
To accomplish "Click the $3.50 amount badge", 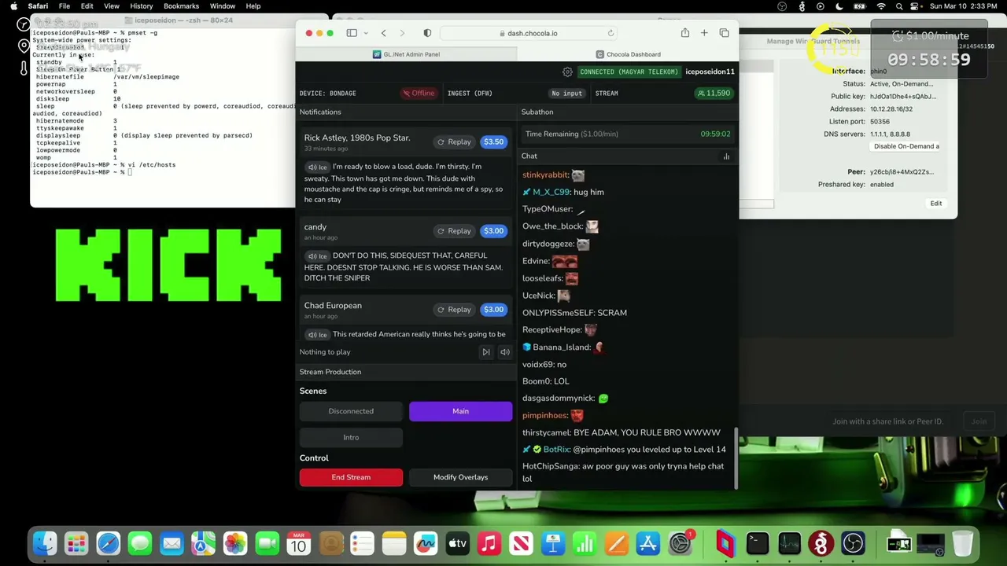I will click(x=493, y=142).
